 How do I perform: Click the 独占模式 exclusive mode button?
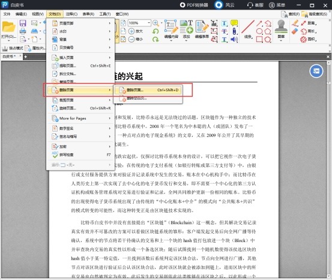12,48
